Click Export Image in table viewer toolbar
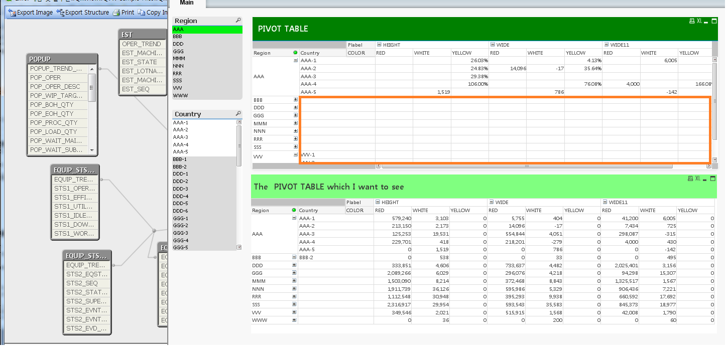The image size is (727, 349). [31, 13]
